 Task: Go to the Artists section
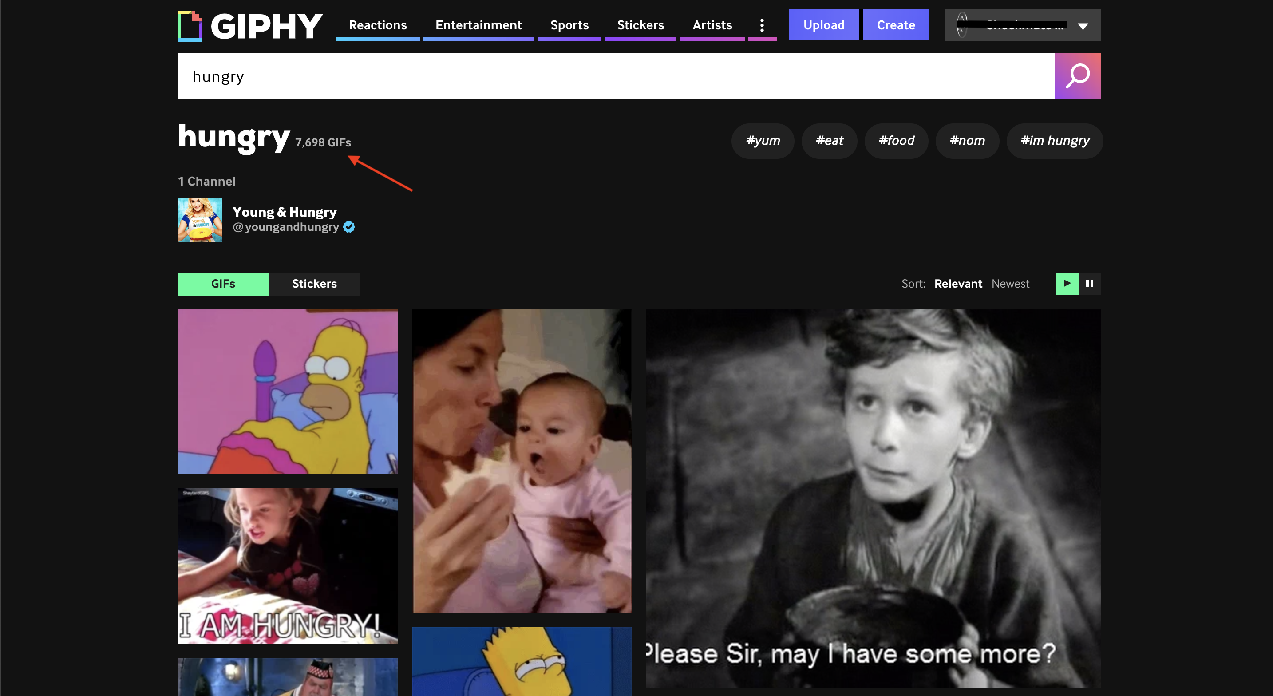(712, 25)
